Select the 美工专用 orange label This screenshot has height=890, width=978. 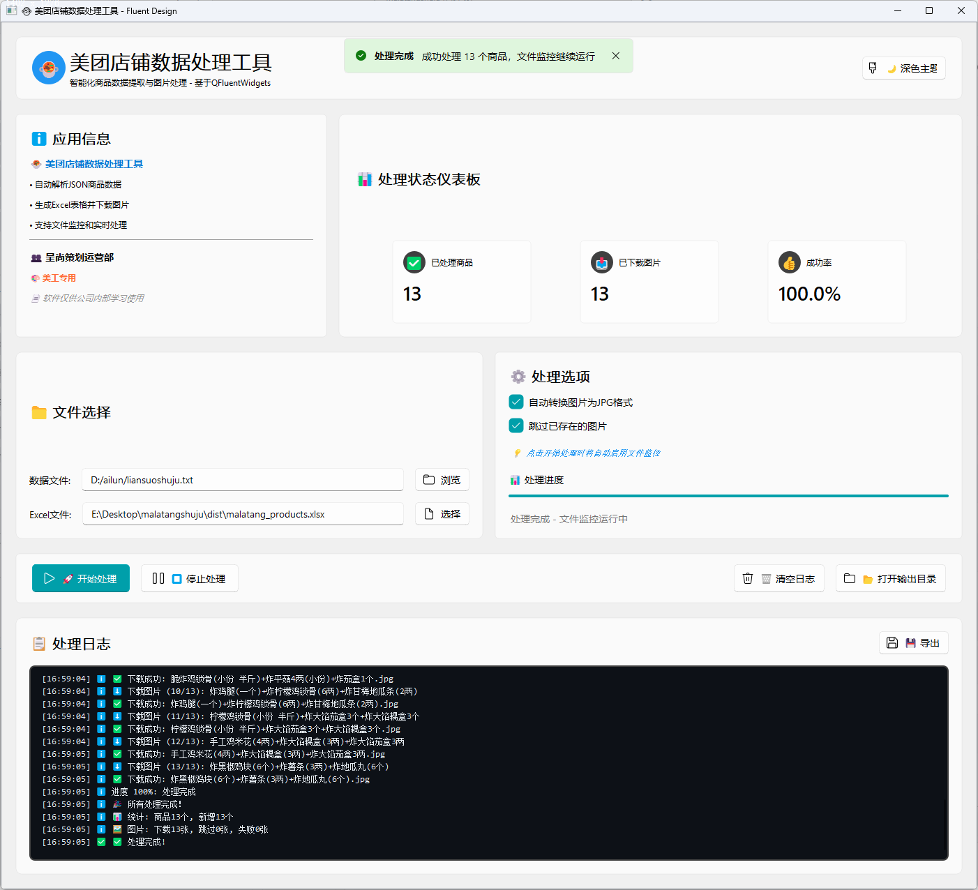pos(59,278)
